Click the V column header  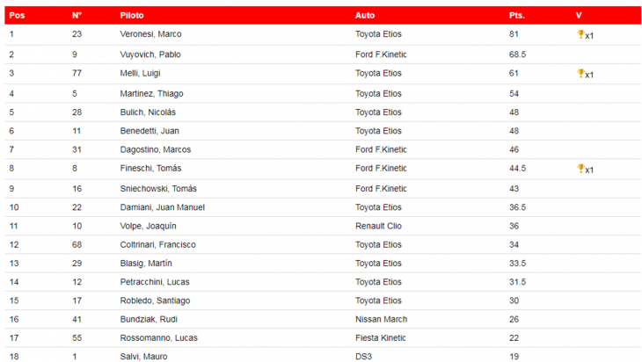click(x=579, y=16)
